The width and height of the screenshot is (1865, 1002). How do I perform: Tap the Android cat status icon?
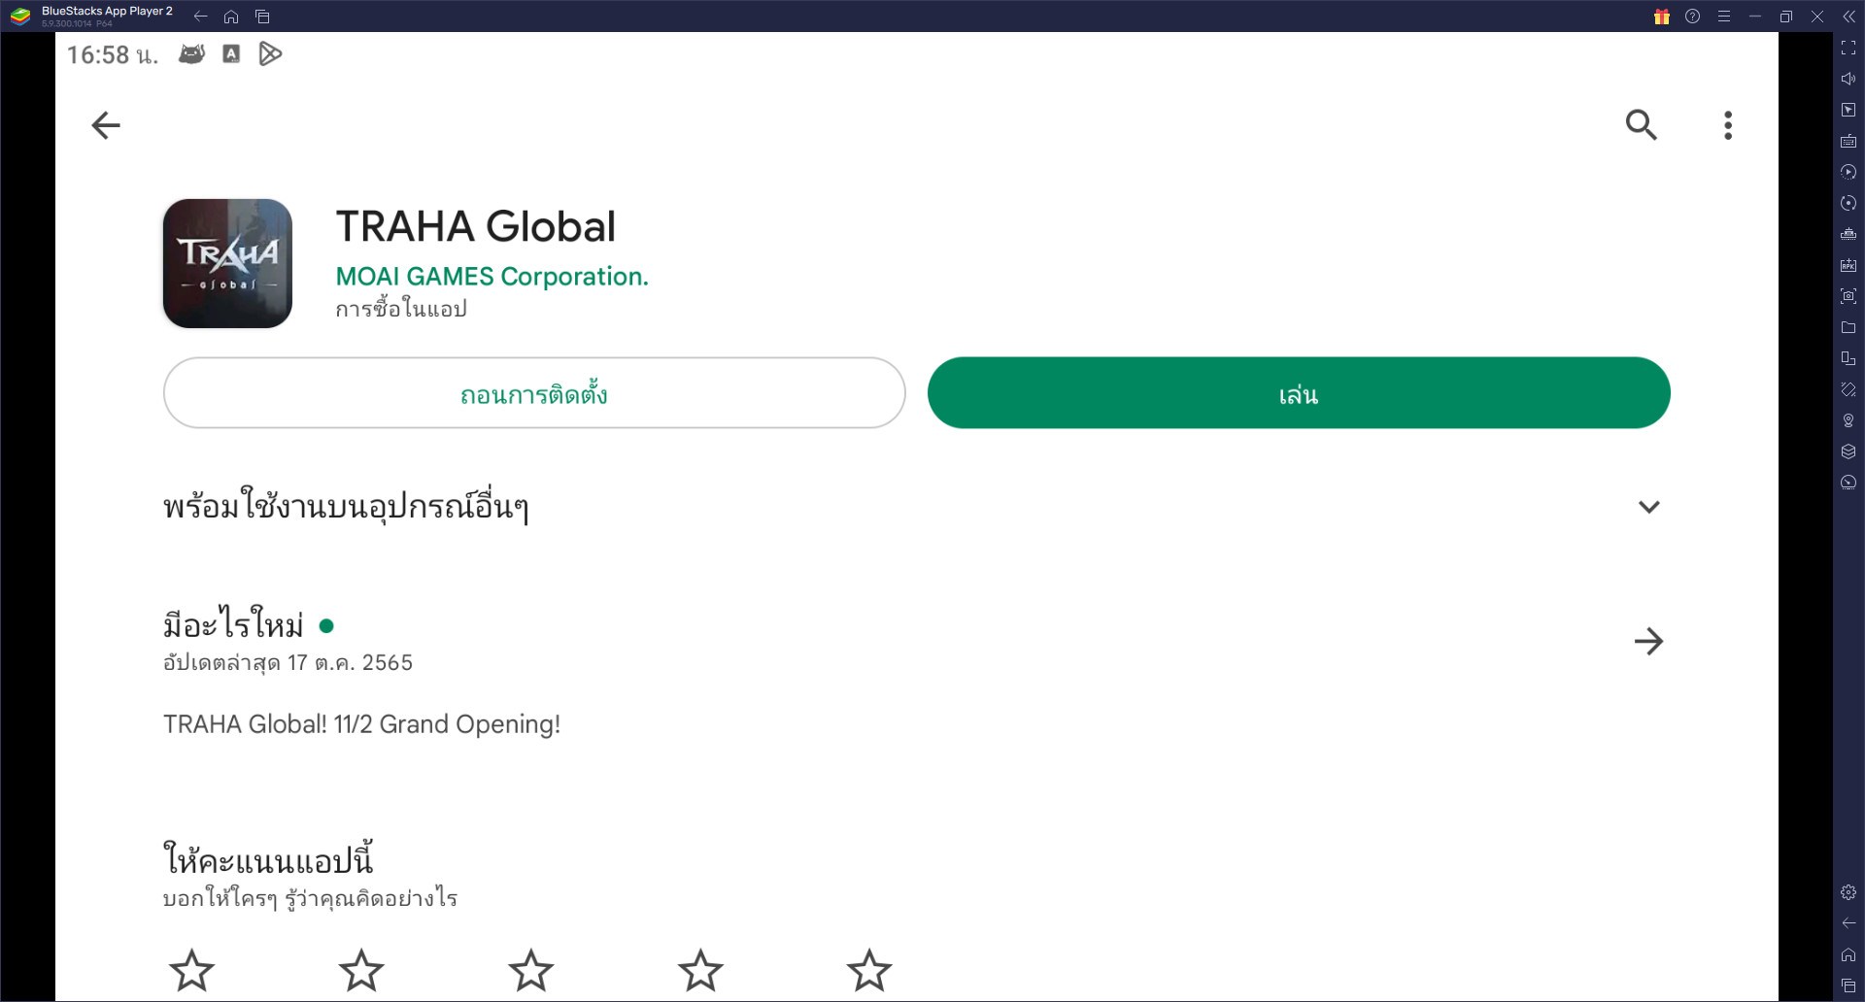click(192, 54)
